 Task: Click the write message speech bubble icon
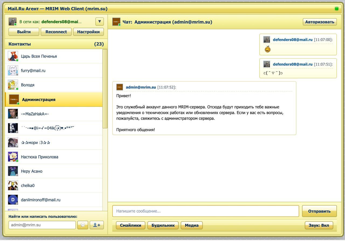(83, 225)
